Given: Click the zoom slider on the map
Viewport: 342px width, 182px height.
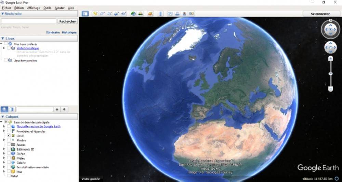Looking at the screenshot, I should coord(330,74).
